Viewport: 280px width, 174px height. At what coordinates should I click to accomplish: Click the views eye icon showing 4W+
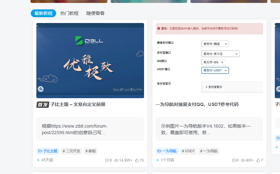(x=243, y=160)
